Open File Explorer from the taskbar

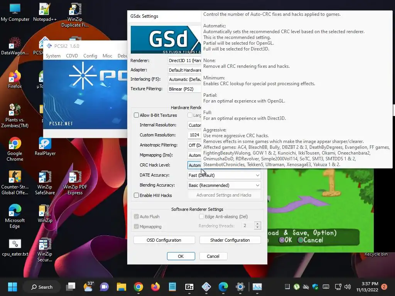pos(122,287)
